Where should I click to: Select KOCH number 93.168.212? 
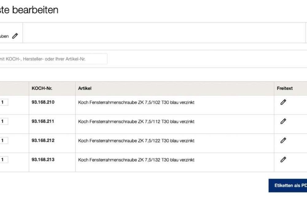43,140
